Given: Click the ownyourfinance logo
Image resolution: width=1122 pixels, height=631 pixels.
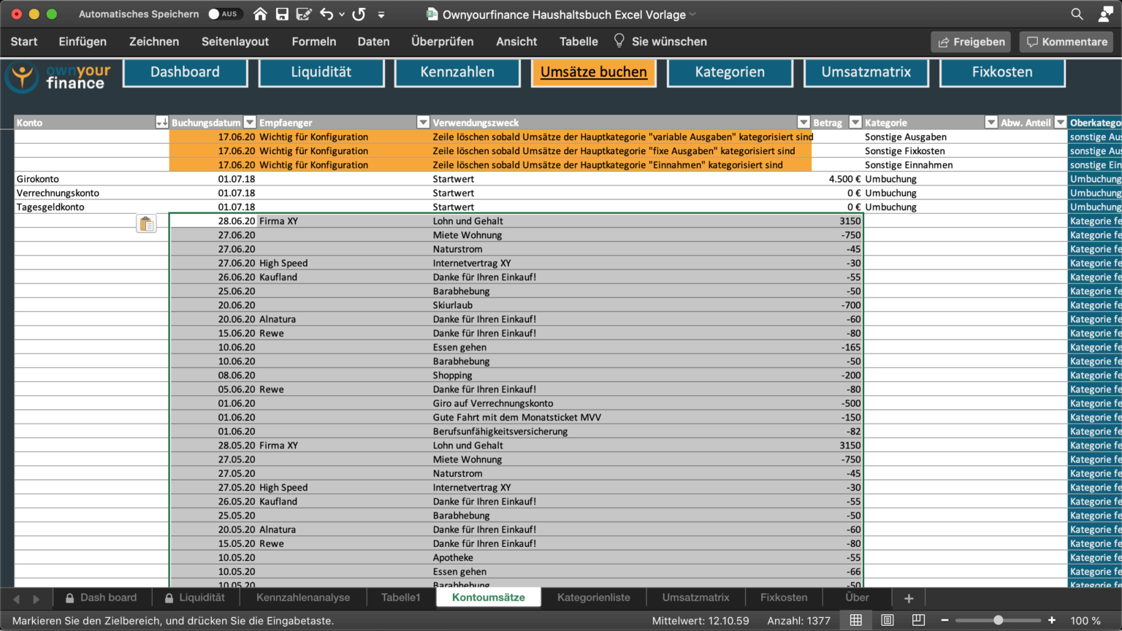Looking at the screenshot, I should point(58,76).
